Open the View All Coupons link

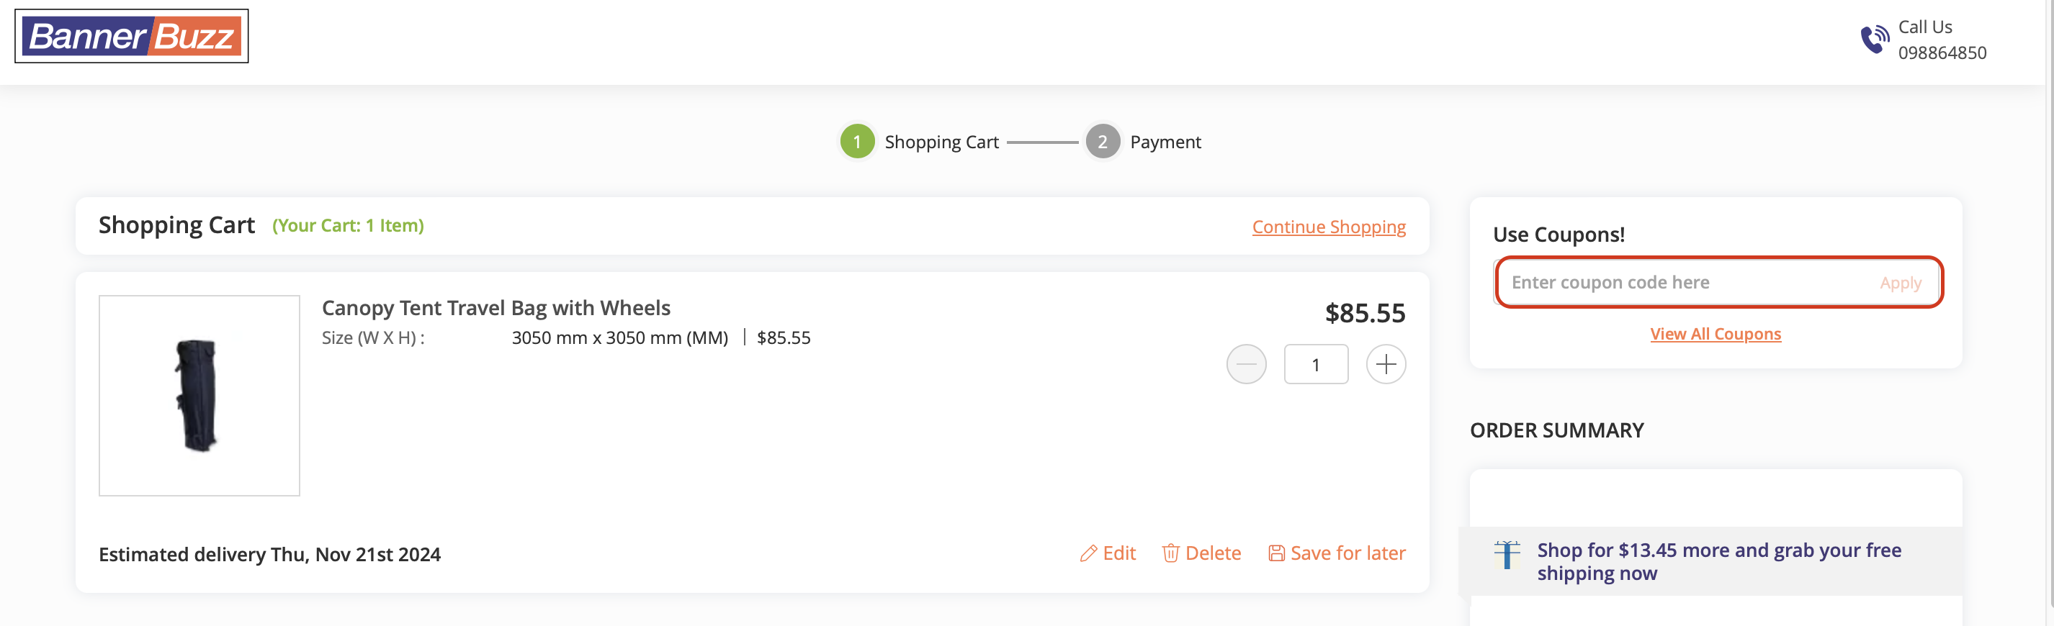click(x=1715, y=335)
